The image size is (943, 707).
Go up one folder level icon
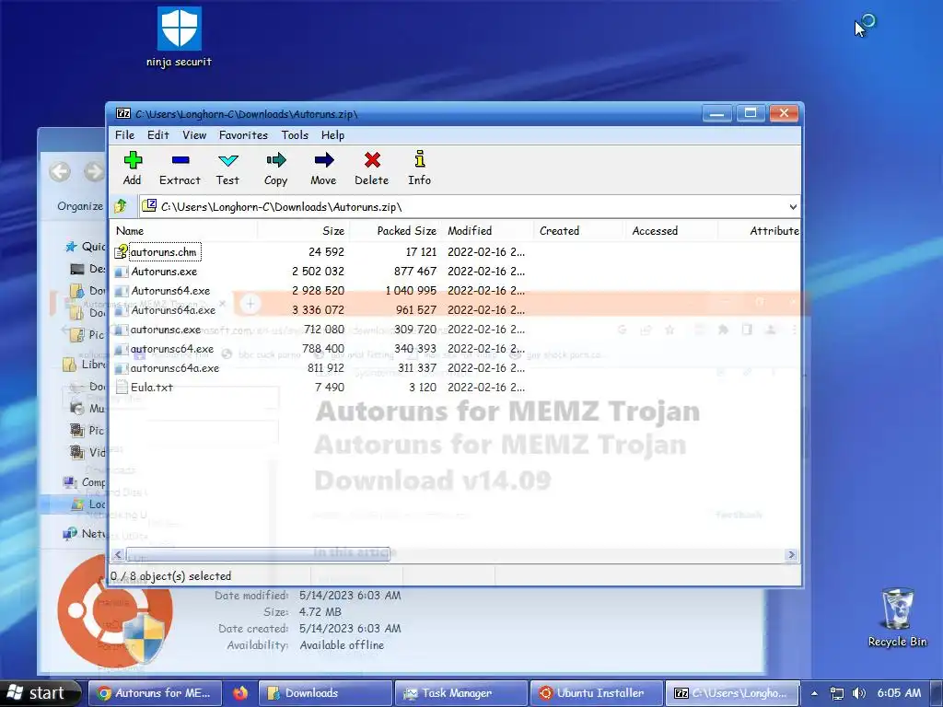tap(121, 206)
